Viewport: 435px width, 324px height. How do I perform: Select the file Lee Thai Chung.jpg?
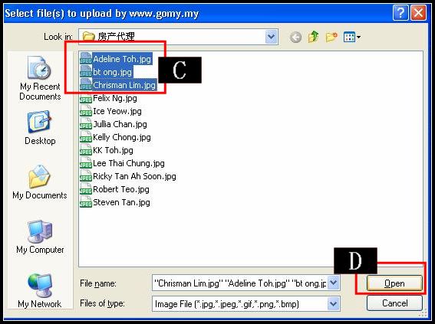122,163
